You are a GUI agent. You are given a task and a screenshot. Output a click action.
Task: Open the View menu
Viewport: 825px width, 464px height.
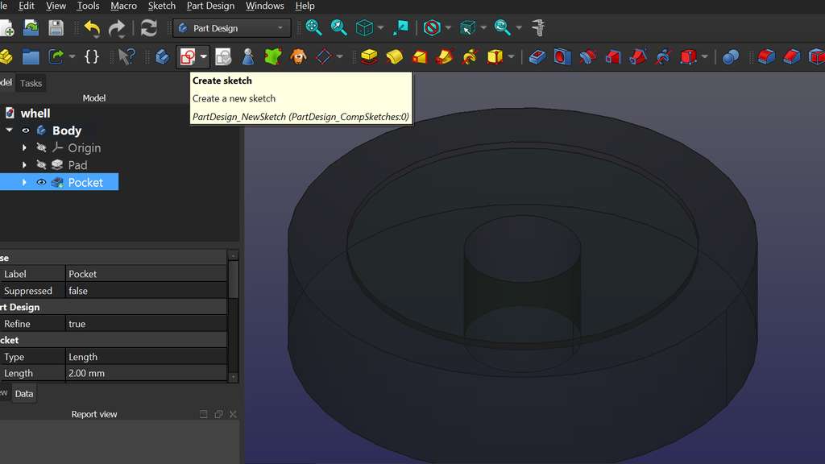pyautogui.click(x=56, y=6)
